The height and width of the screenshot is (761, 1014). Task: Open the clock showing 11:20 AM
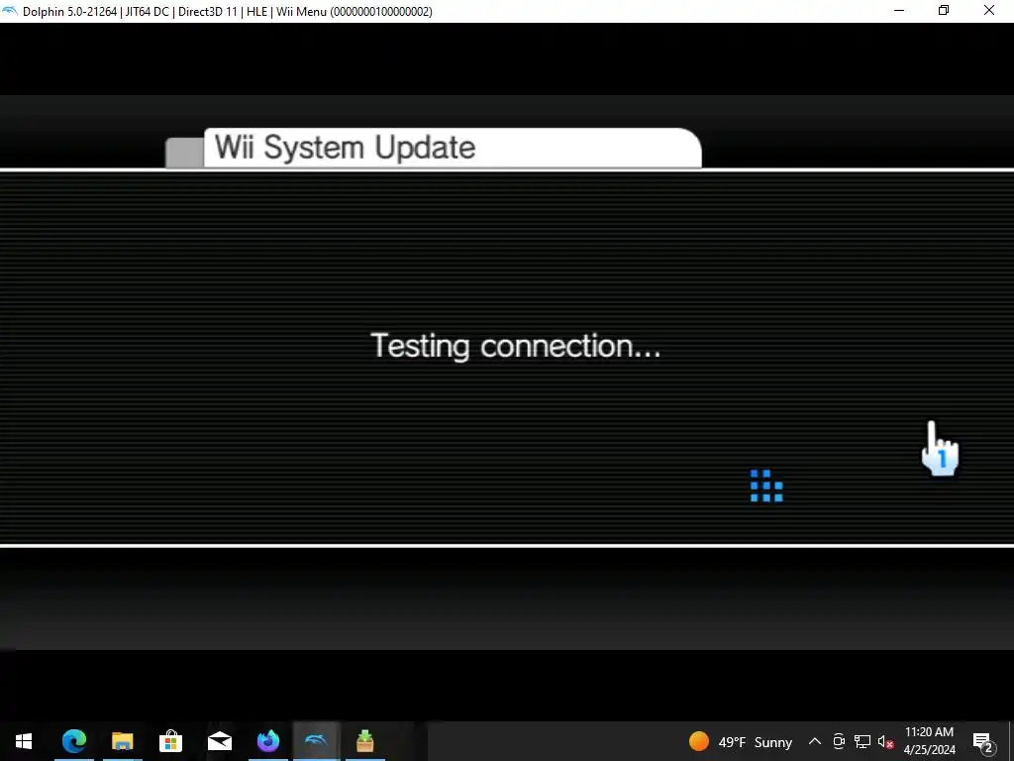tap(929, 741)
